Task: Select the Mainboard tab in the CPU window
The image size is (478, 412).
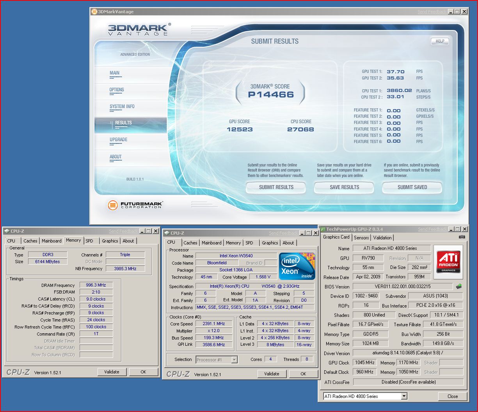Action: coord(211,243)
